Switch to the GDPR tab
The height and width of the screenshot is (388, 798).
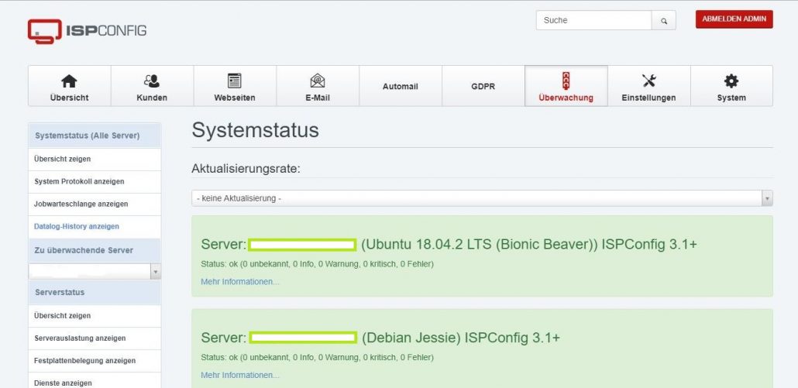click(x=483, y=87)
